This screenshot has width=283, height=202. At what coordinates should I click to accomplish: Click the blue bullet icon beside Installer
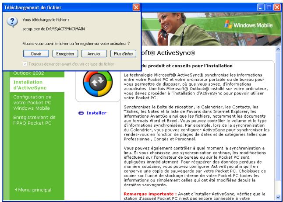point(81,113)
